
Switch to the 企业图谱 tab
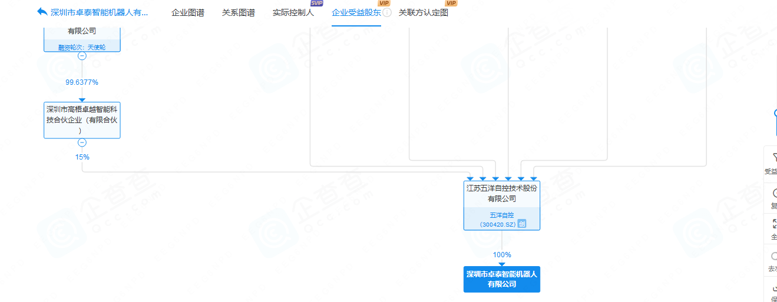point(188,12)
